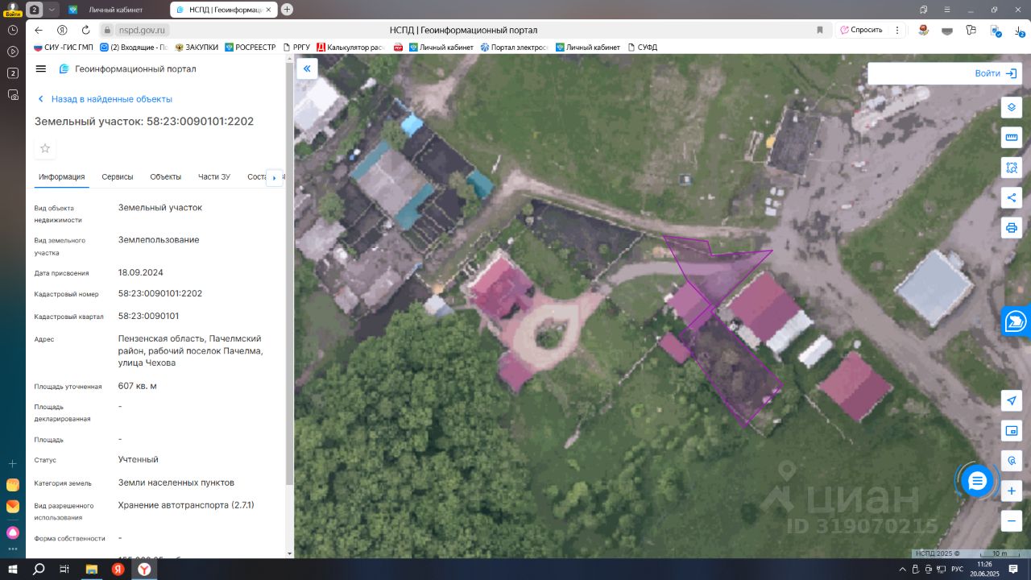Click the Хранение автотранспорта (2.7.1) value
Viewport: 1031px width, 580px height.
click(186, 505)
